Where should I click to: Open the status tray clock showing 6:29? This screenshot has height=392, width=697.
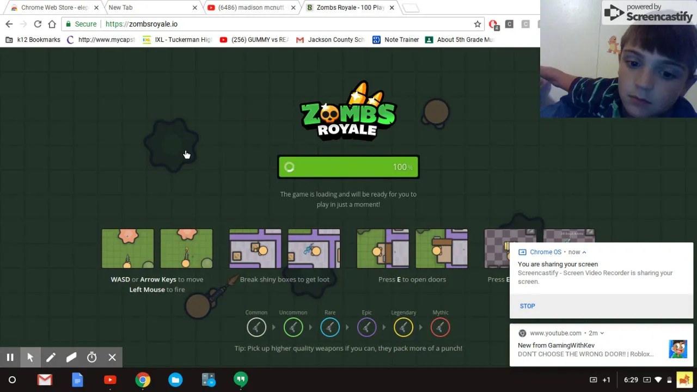click(631, 380)
